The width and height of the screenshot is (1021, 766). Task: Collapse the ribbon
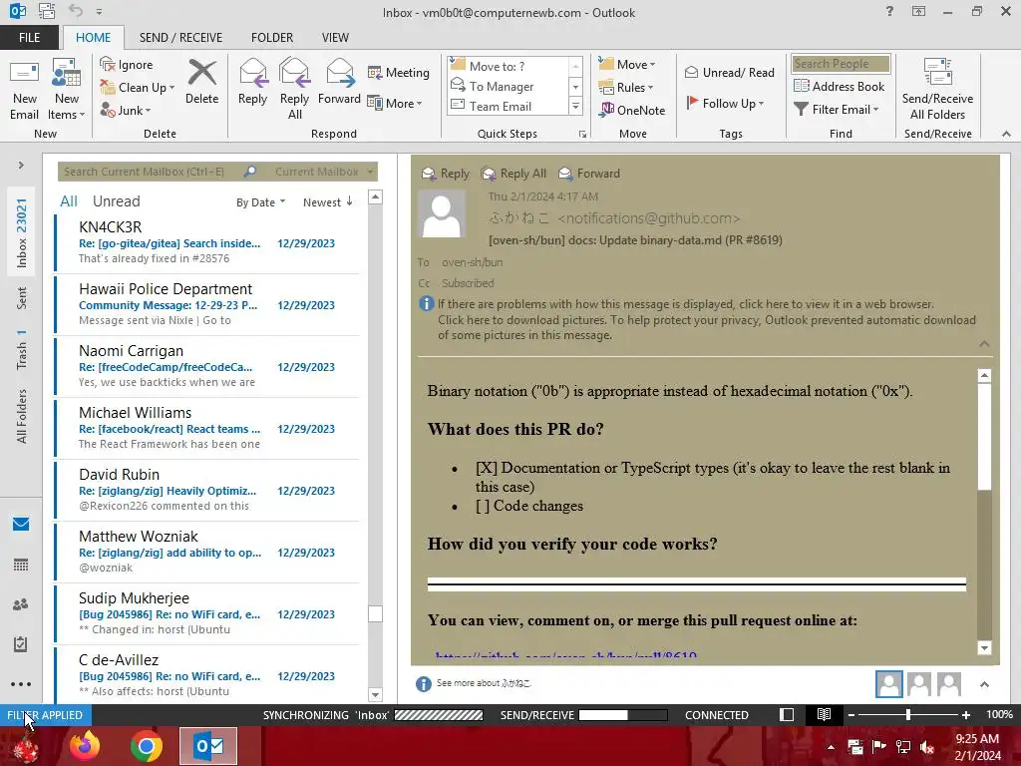1006,134
